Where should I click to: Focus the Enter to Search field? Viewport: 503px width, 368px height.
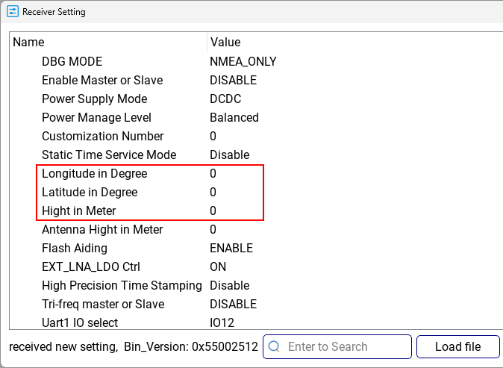(x=337, y=346)
